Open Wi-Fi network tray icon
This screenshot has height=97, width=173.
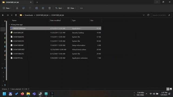point(151,94)
